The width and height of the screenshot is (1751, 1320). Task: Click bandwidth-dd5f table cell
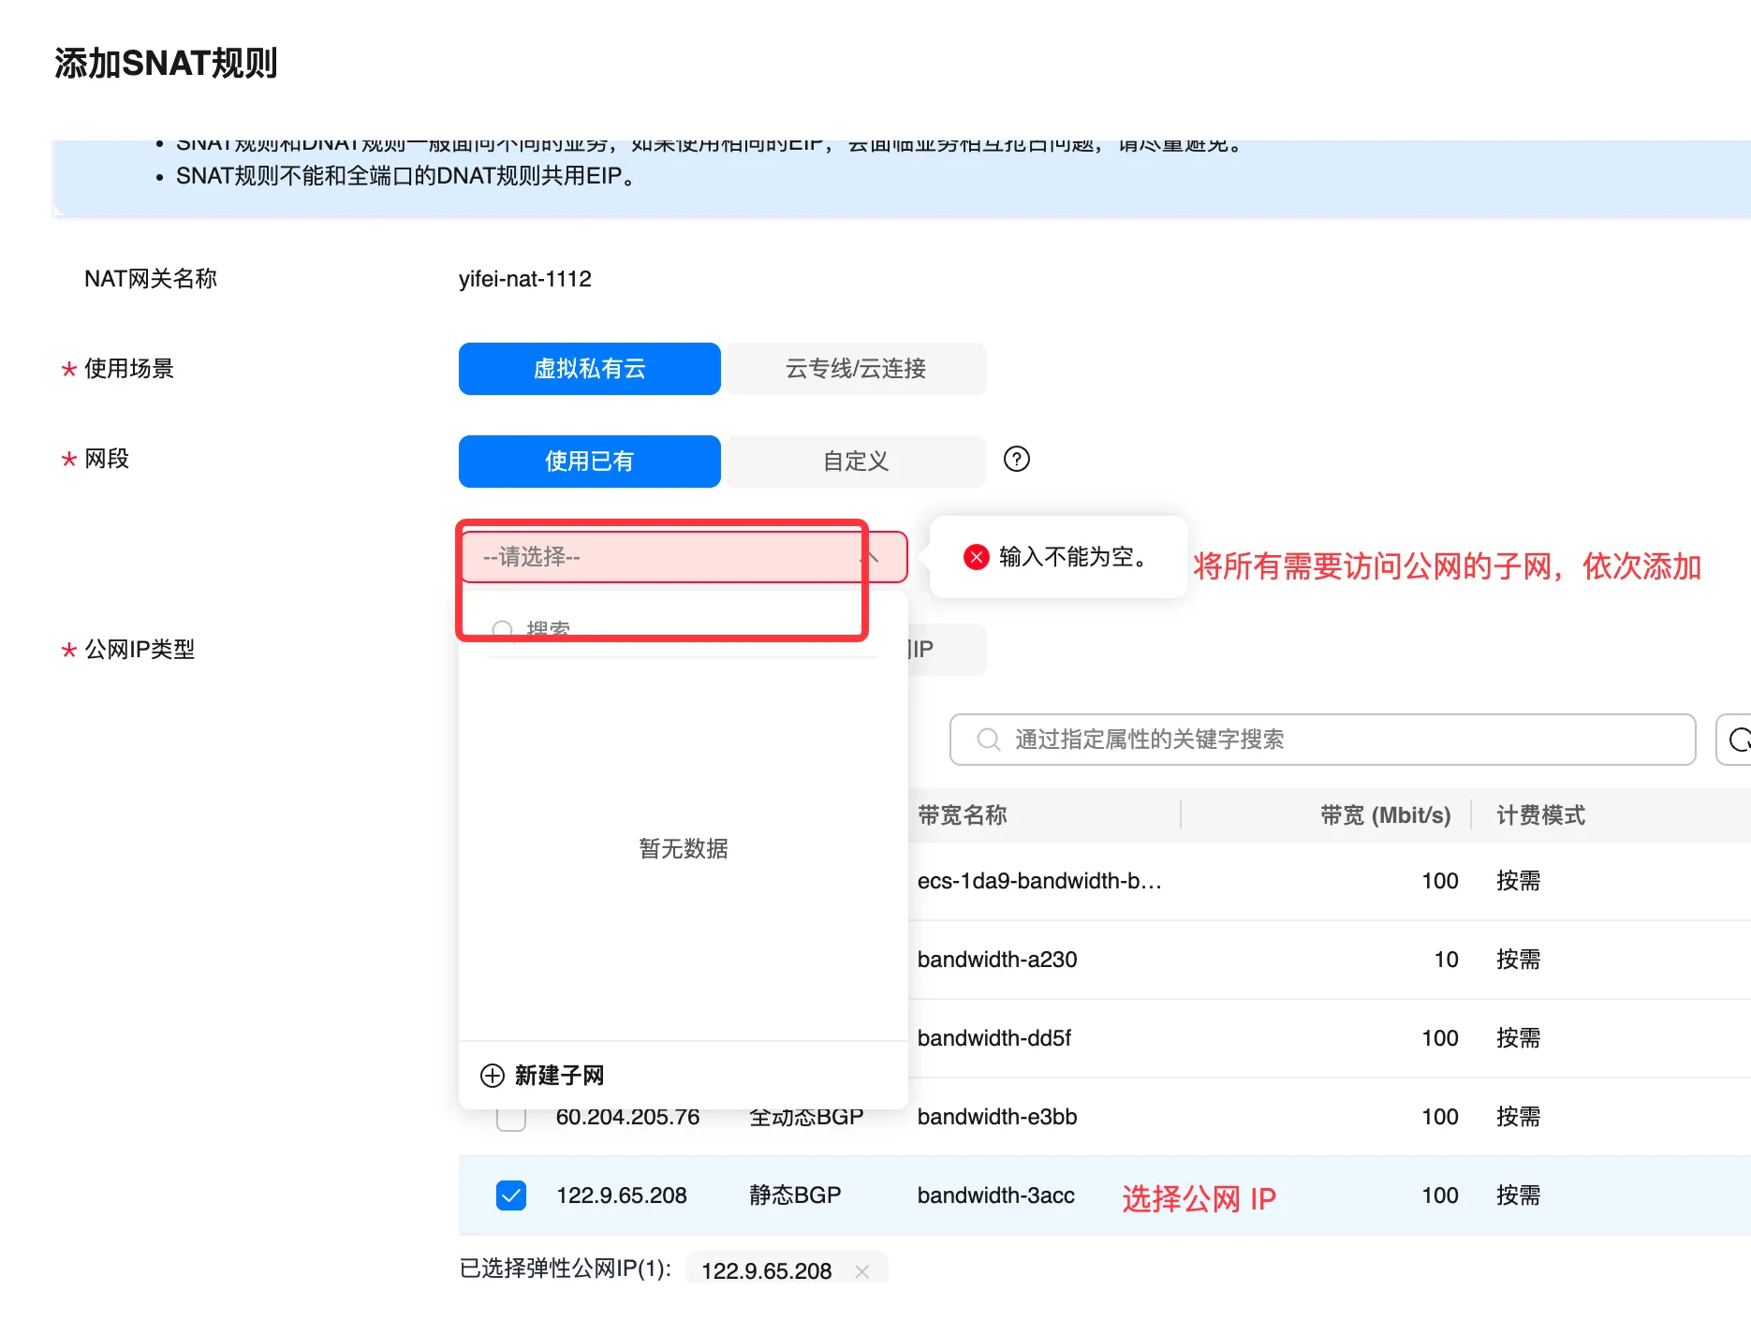click(x=994, y=1038)
